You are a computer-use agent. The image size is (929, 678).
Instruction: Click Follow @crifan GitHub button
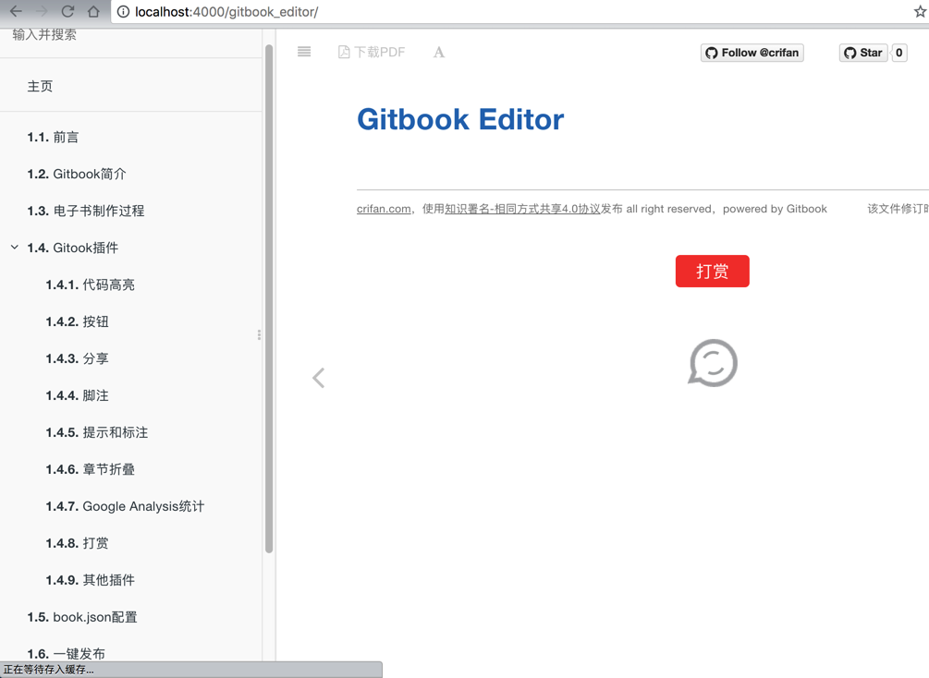[752, 53]
